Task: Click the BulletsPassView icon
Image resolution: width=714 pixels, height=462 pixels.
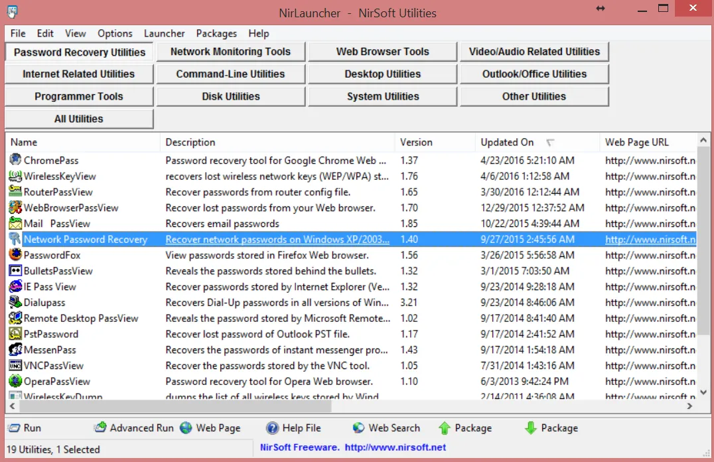Action: click(15, 271)
